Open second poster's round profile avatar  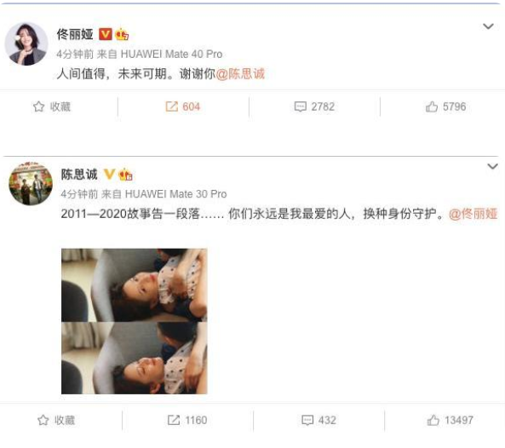31,184
